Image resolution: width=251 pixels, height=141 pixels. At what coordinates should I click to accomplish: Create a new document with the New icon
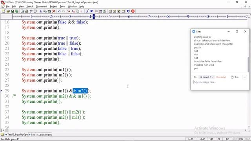point(4,11)
